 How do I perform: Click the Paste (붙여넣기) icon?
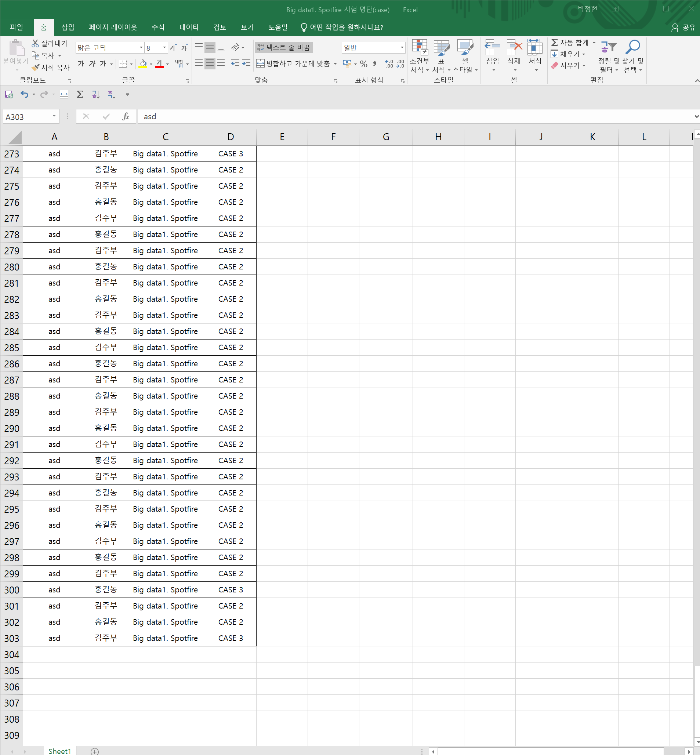[16, 48]
